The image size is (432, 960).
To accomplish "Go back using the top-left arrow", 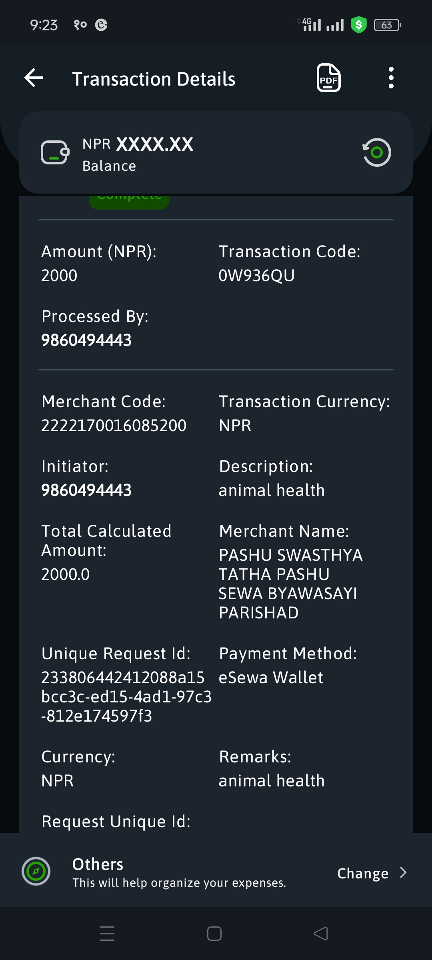I will coord(34,78).
